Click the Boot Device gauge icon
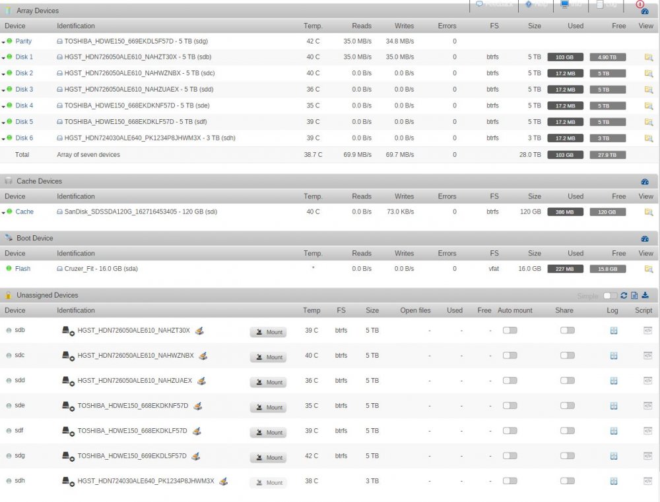This screenshot has width=660, height=502. click(x=644, y=238)
